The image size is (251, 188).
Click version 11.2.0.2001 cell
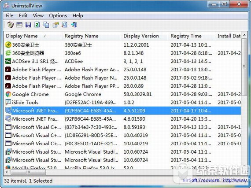pos(136,45)
